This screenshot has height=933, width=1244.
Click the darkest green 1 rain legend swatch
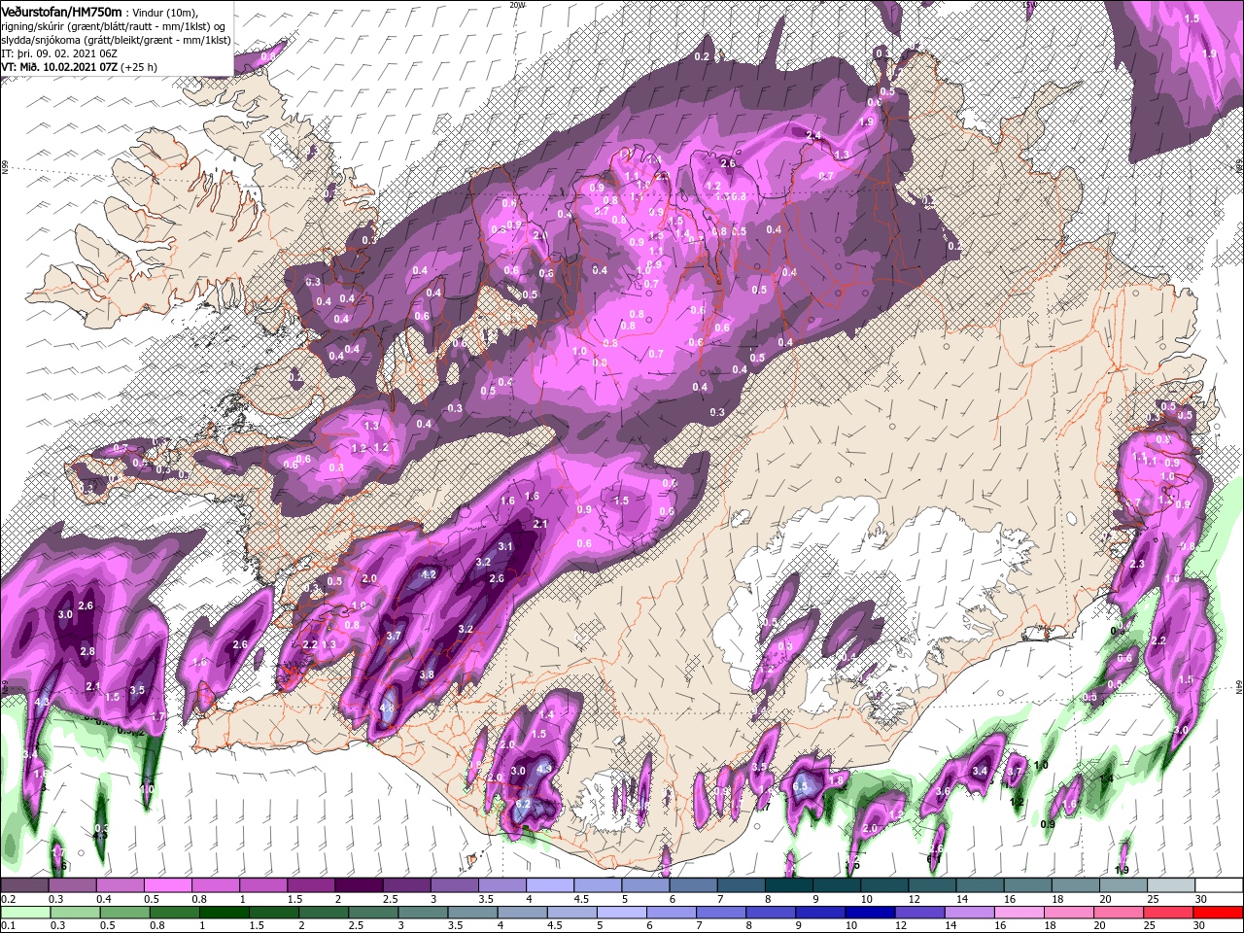[x=224, y=913]
